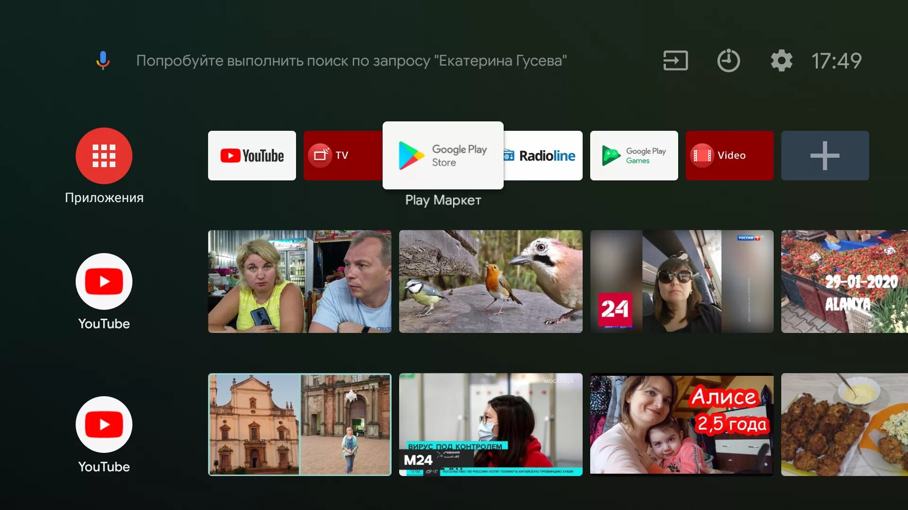
Task: Open Alanya travel video thumbnail
Action: [x=844, y=281]
